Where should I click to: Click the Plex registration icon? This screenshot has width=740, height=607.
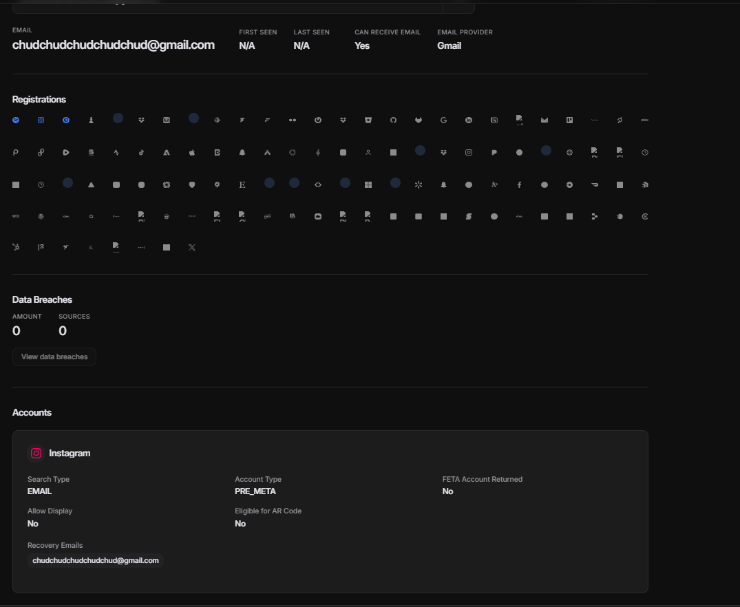click(645, 120)
